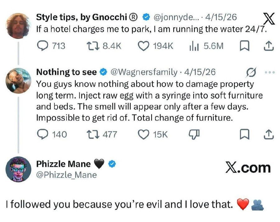
Task: Share the Gnocchi hotel parking tweet
Action: (x=268, y=46)
